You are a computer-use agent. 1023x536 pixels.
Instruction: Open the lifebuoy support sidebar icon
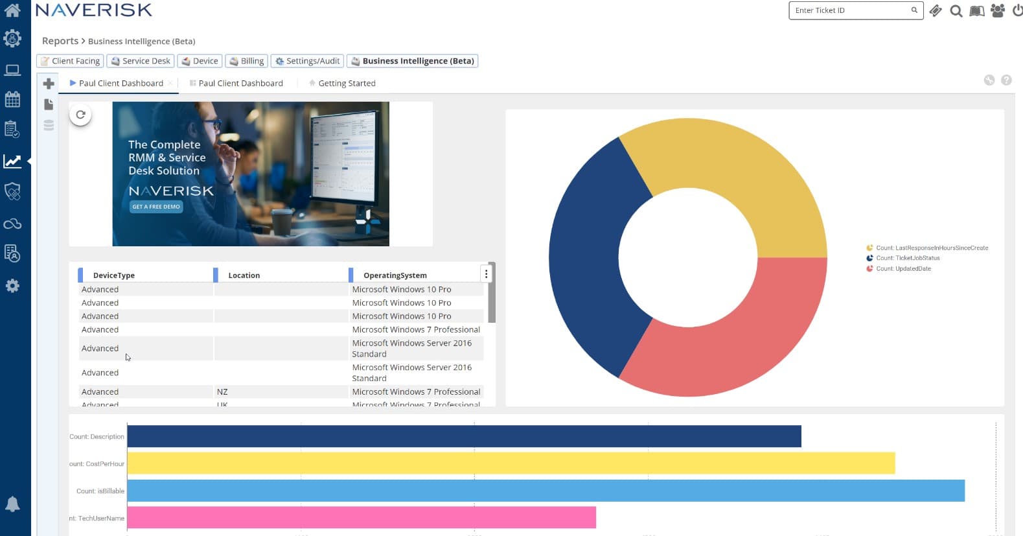click(x=12, y=39)
